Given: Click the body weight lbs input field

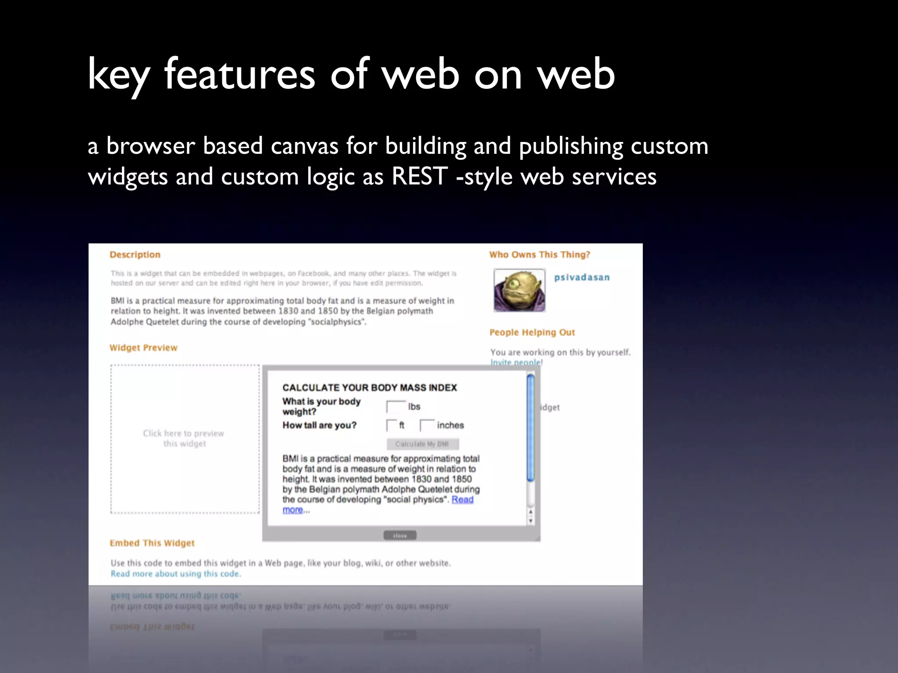Looking at the screenshot, I should [396, 407].
